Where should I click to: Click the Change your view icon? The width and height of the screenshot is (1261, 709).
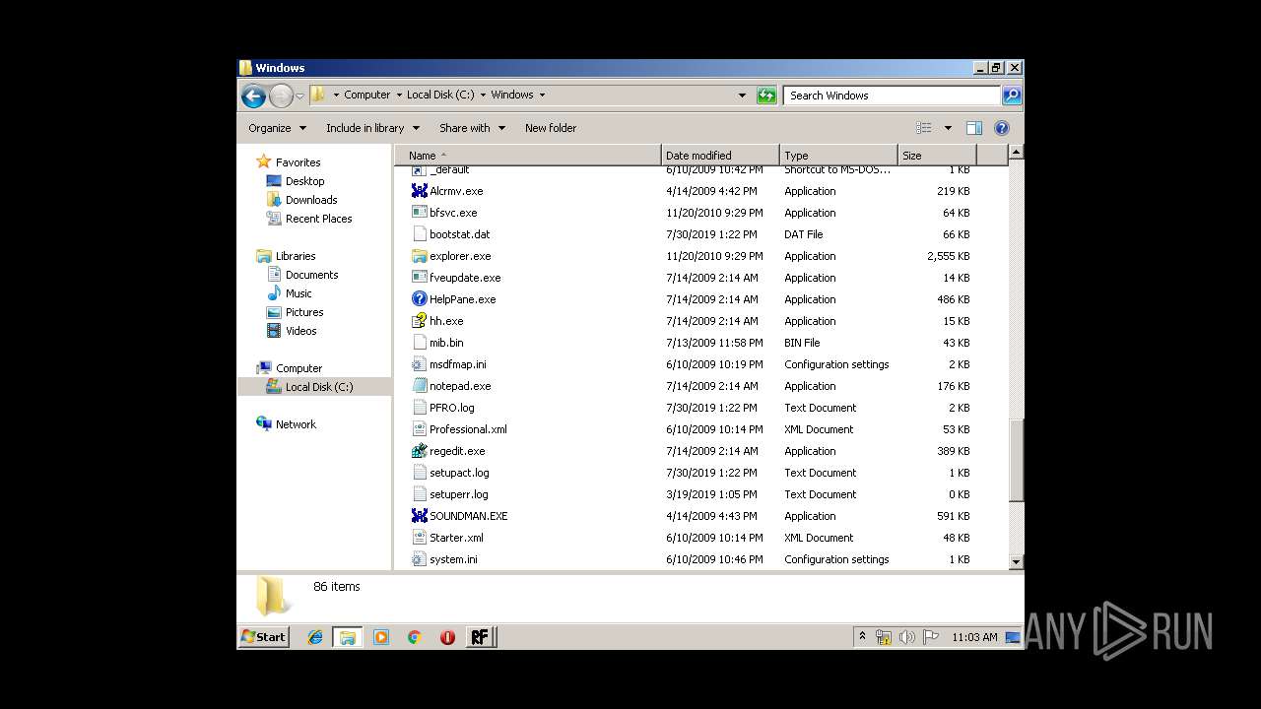click(x=924, y=128)
